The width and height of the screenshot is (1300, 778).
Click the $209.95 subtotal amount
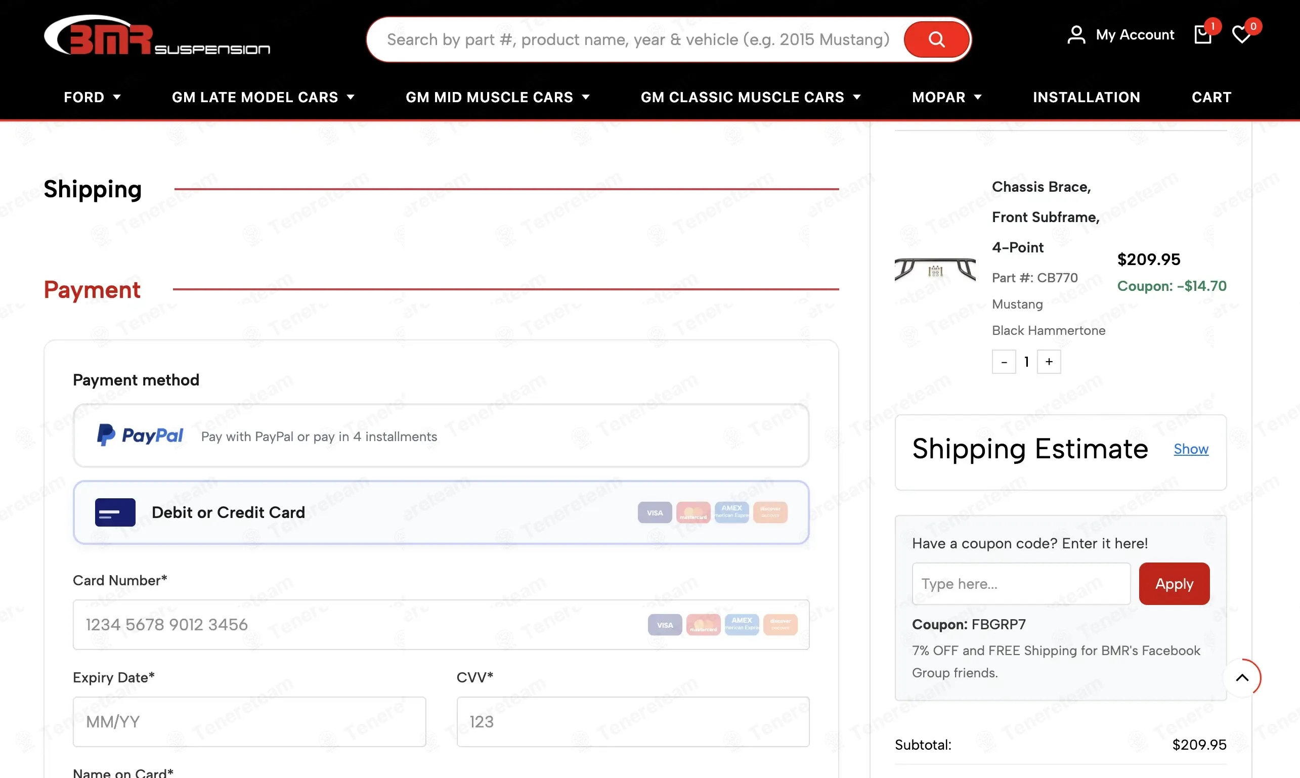[1199, 745]
